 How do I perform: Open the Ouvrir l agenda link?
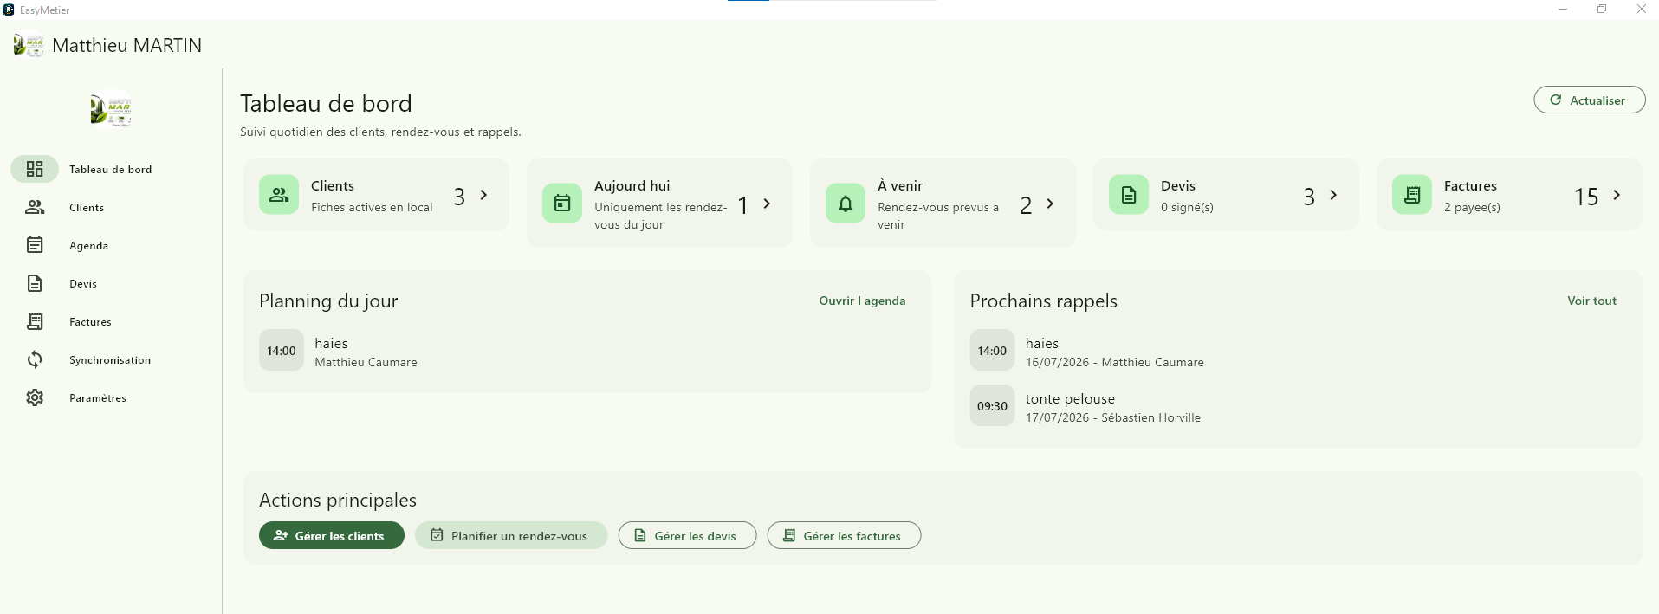(862, 301)
